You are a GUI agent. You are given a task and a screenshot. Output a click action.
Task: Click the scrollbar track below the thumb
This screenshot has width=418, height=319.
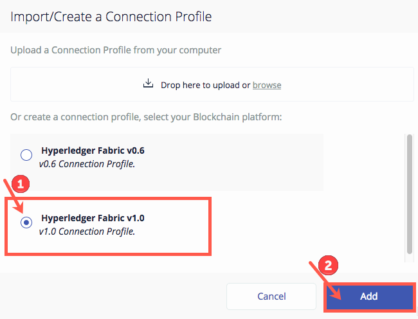tap(410, 258)
